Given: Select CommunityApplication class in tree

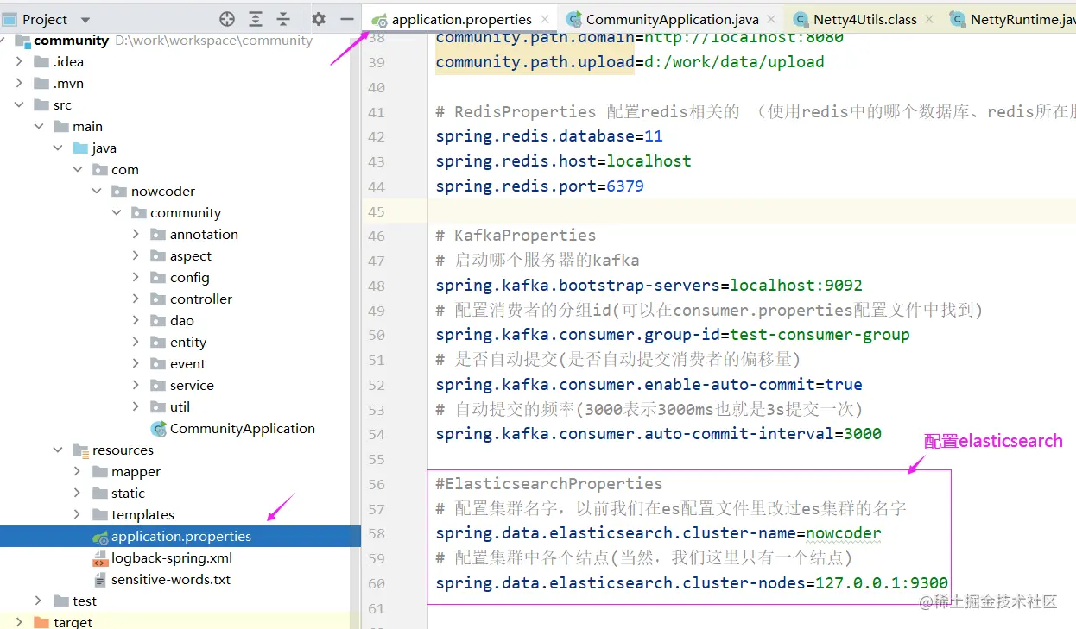Looking at the screenshot, I should click(242, 429).
